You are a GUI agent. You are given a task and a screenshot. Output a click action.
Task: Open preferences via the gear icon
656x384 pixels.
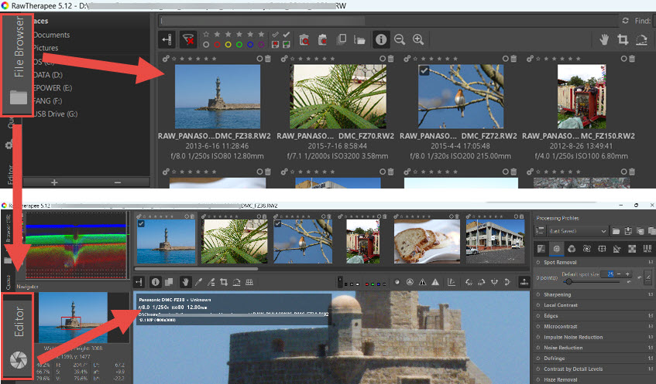point(9,144)
